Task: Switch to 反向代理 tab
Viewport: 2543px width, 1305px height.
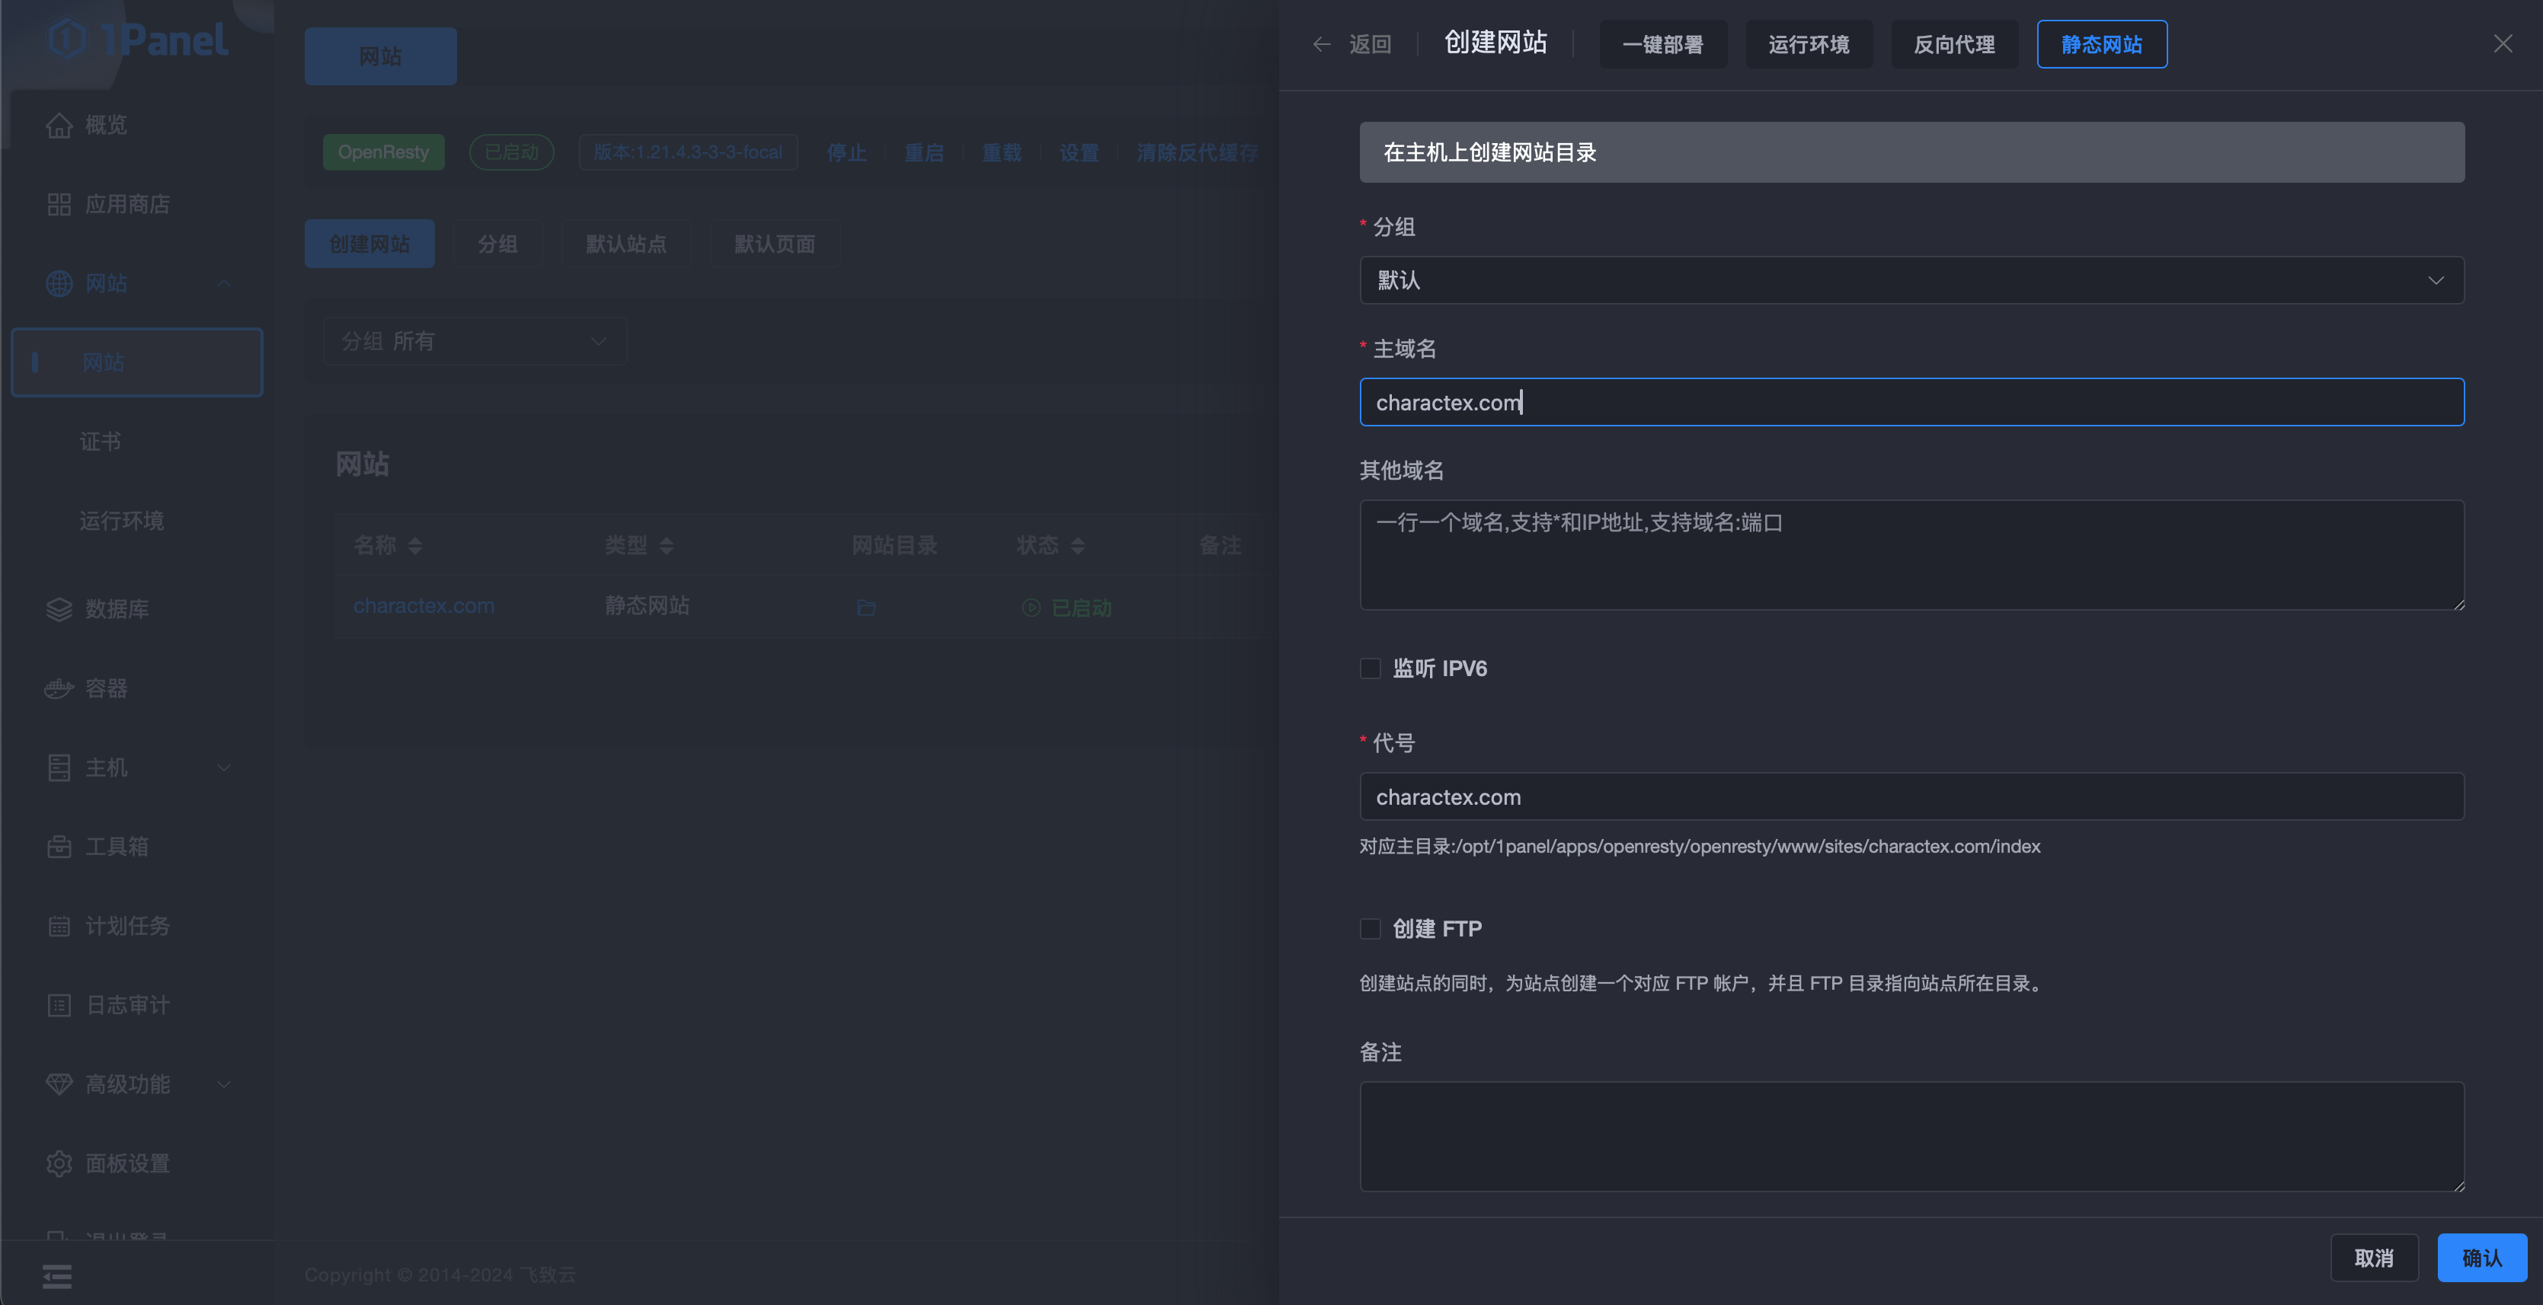Action: (x=1955, y=44)
